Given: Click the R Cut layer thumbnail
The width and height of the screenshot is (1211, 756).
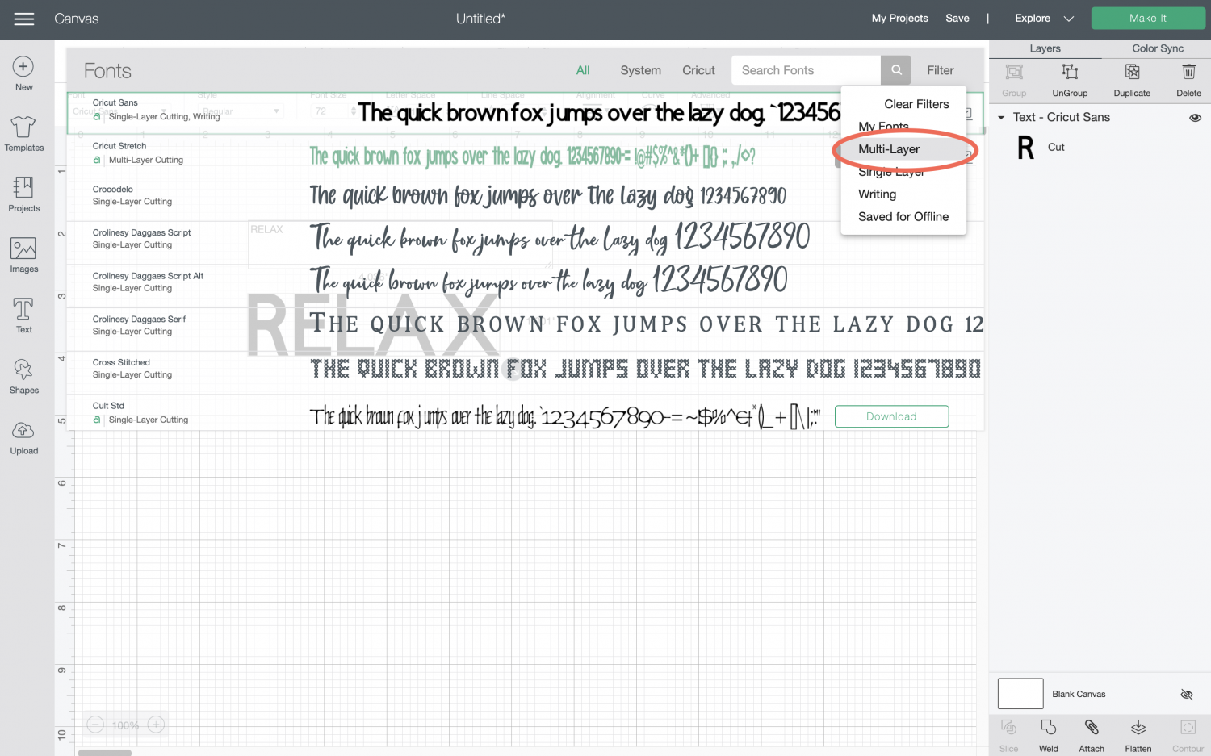Looking at the screenshot, I should 1025,148.
